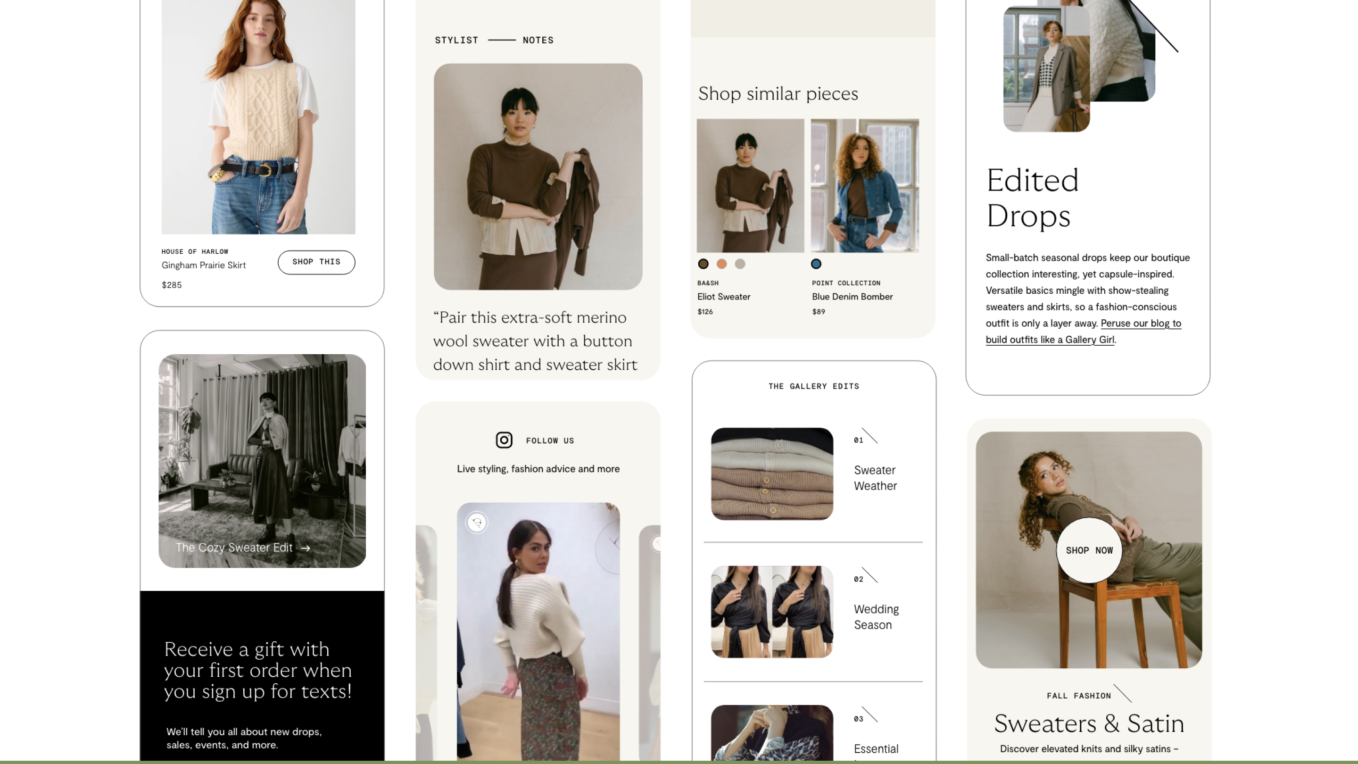Click the Blue Denim Bomber product title
Screen dimensions: 1358x764
(x=852, y=297)
